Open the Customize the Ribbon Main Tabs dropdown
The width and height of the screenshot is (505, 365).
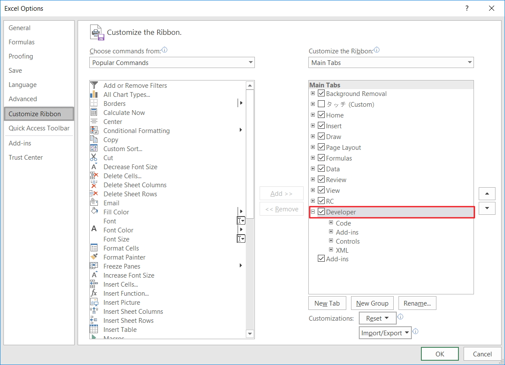pyautogui.click(x=391, y=62)
